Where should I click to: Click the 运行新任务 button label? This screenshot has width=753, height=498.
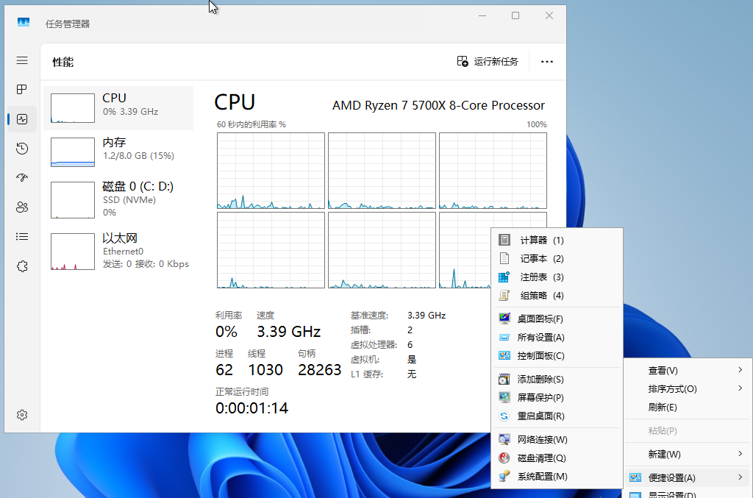(x=496, y=62)
